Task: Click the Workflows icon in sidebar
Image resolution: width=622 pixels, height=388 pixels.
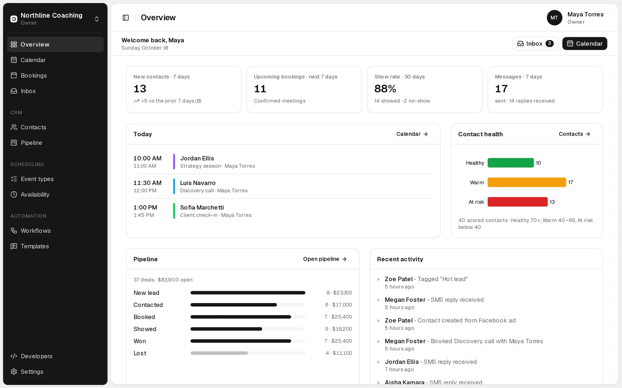Action: tap(14, 231)
